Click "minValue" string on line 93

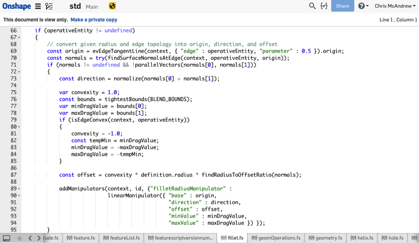183,216
